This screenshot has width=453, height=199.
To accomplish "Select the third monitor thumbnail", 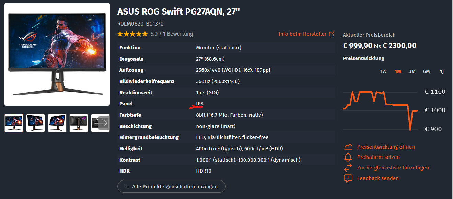I will coord(57,123).
